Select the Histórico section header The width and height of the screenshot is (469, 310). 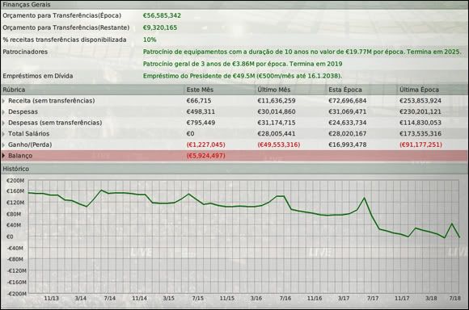click(234, 169)
